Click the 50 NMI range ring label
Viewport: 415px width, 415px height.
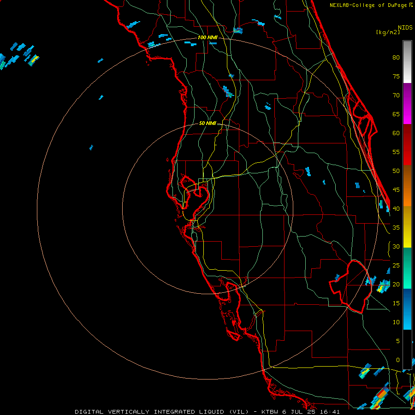pyautogui.click(x=207, y=123)
